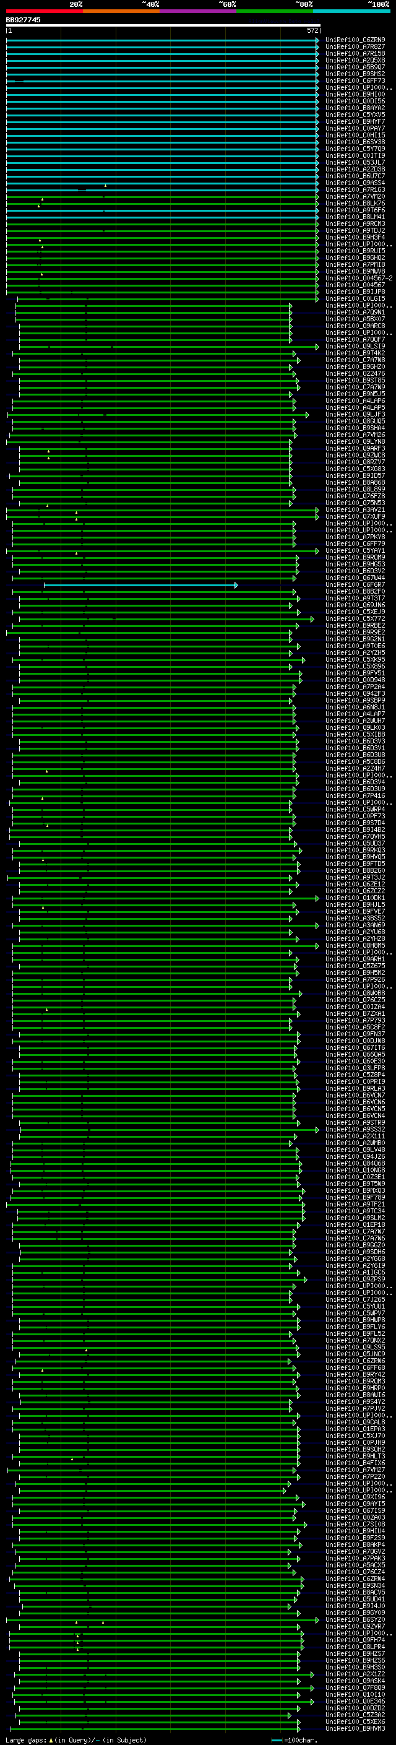
Task: Open hit UniRef100_C6F6R7
Action: [x=355, y=584]
